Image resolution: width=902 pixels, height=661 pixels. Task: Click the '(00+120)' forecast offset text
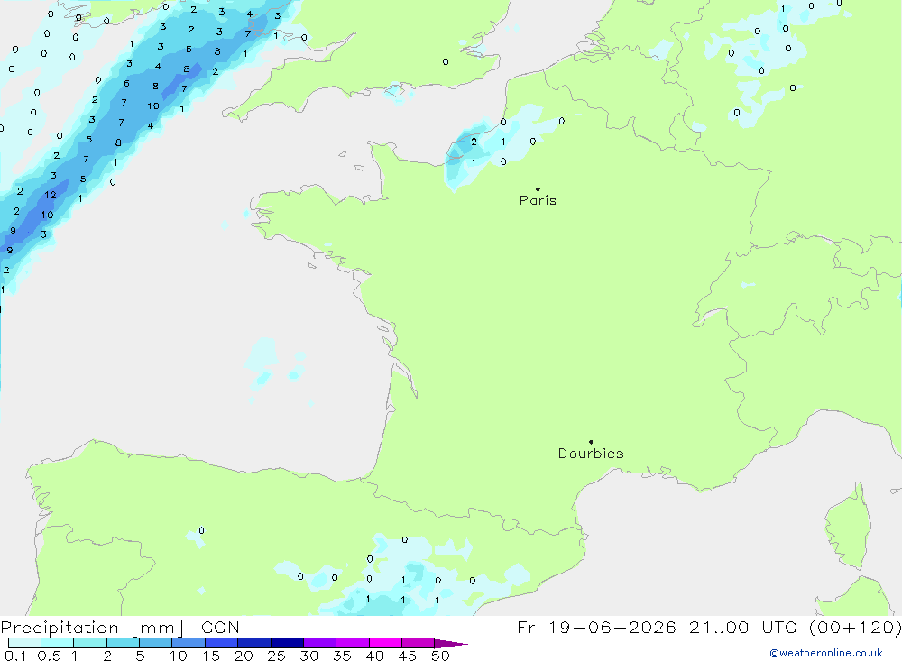pyautogui.click(x=855, y=627)
